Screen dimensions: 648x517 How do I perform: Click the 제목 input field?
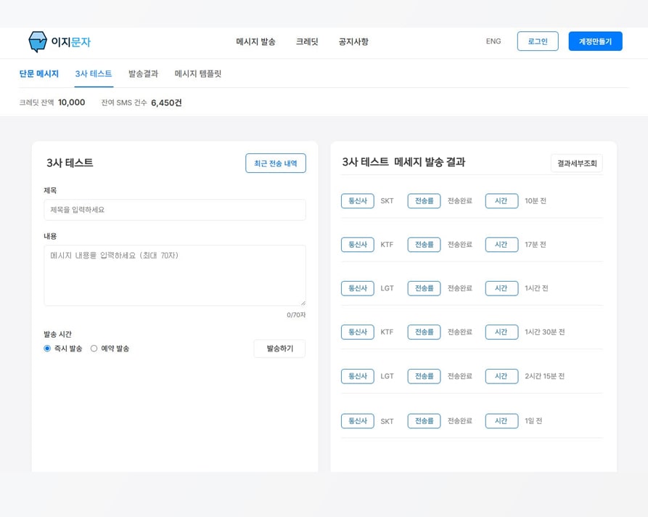click(174, 210)
